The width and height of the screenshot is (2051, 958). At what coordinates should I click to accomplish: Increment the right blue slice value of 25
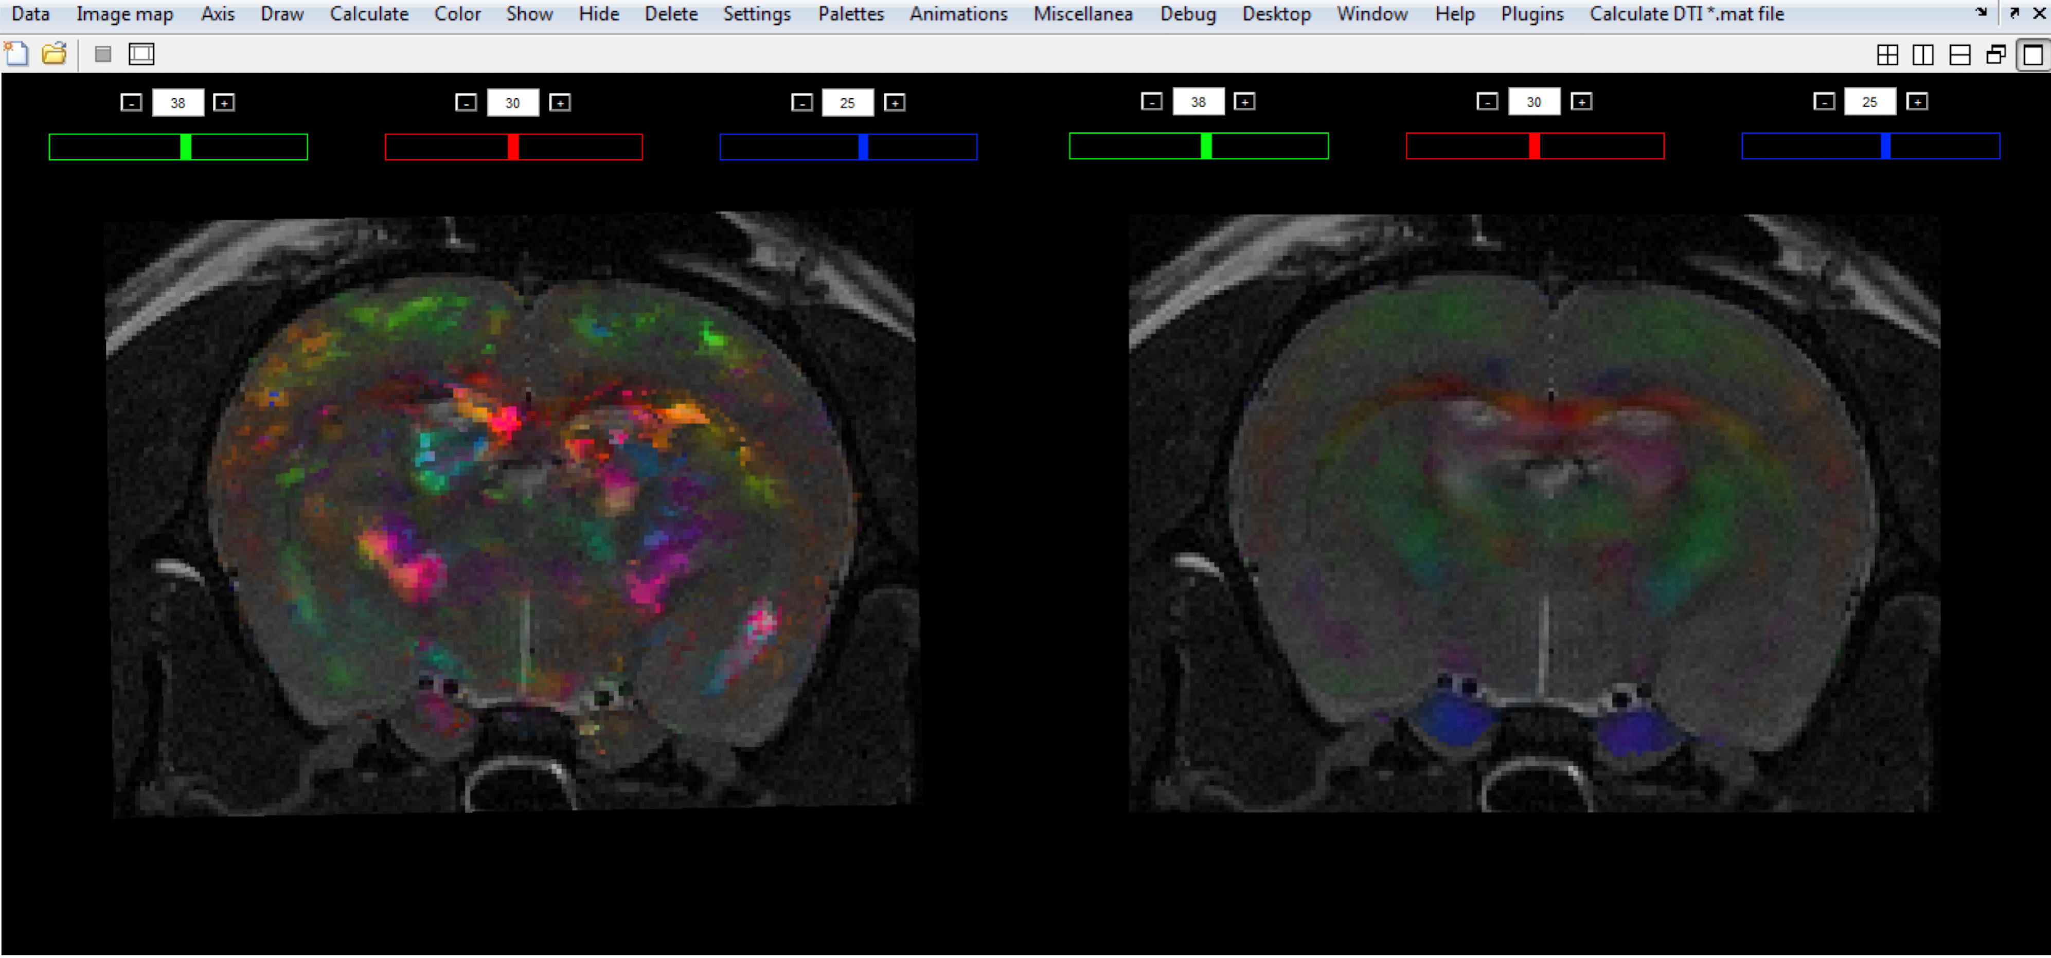pyautogui.click(x=1917, y=102)
